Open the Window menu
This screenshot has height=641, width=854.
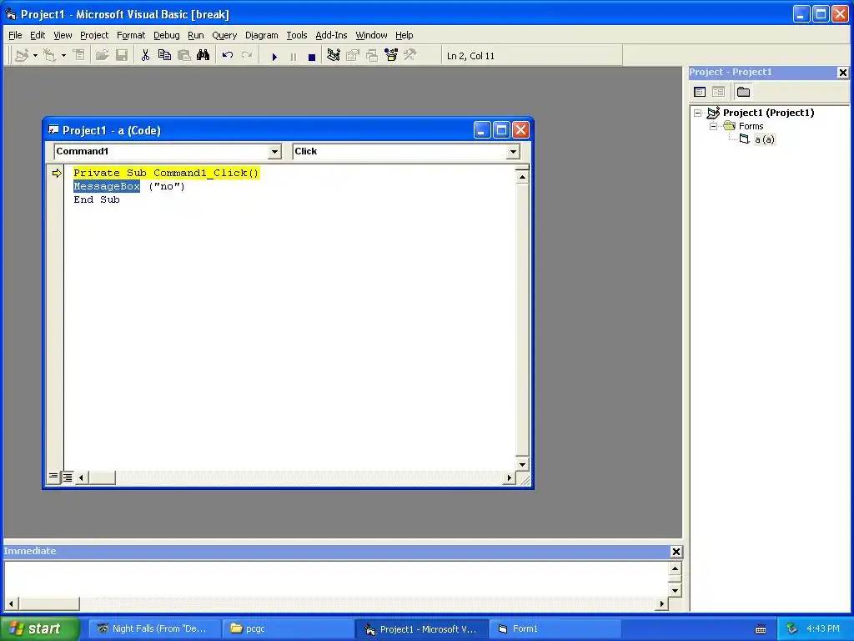pos(371,35)
